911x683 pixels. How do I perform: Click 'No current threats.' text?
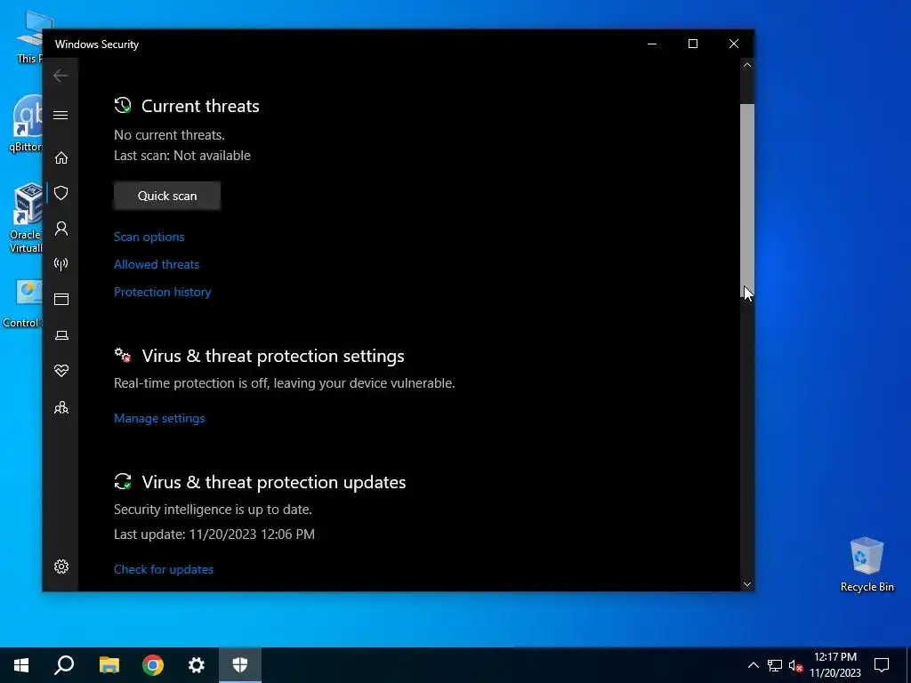coord(169,135)
